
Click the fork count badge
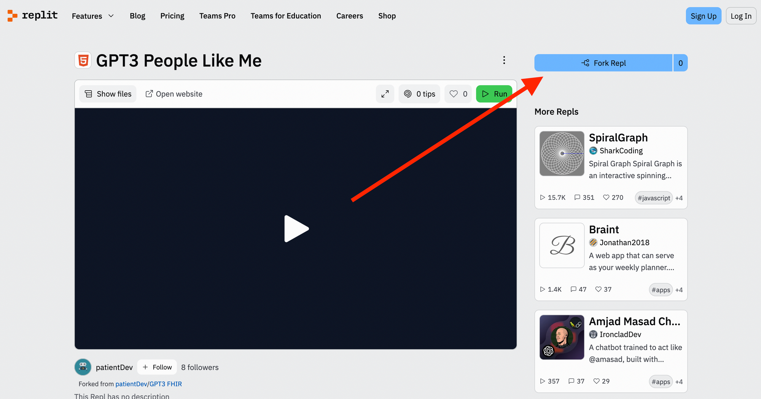pos(680,63)
